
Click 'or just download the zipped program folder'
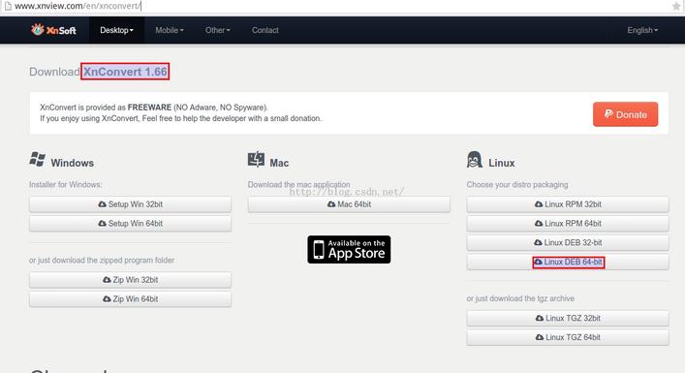[x=102, y=261]
